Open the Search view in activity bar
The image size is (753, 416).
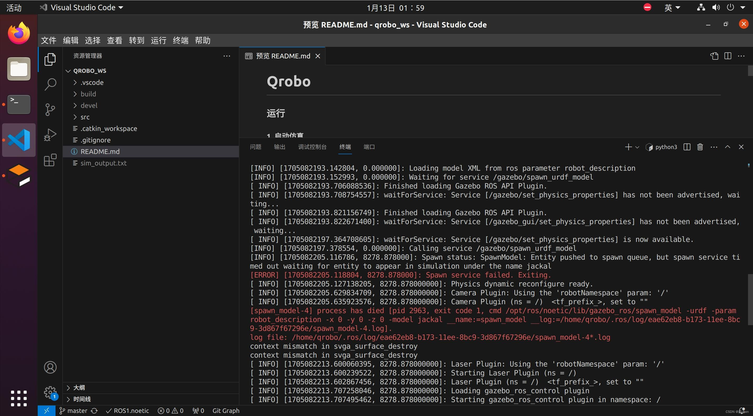50,84
